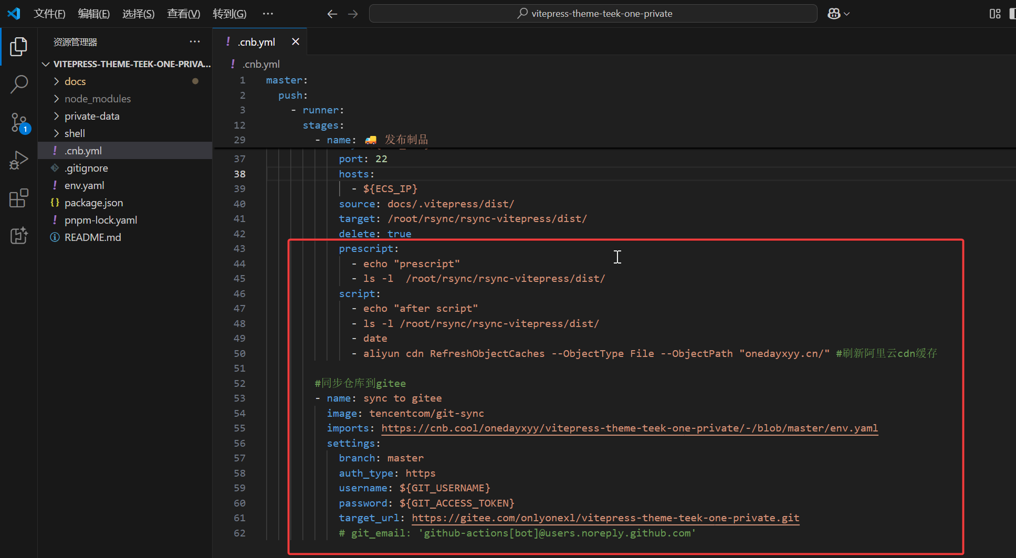Image resolution: width=1016 pixels, height=558 pixels.
Task: Click sticky line 'stages:'
Action: pos(323,125)
